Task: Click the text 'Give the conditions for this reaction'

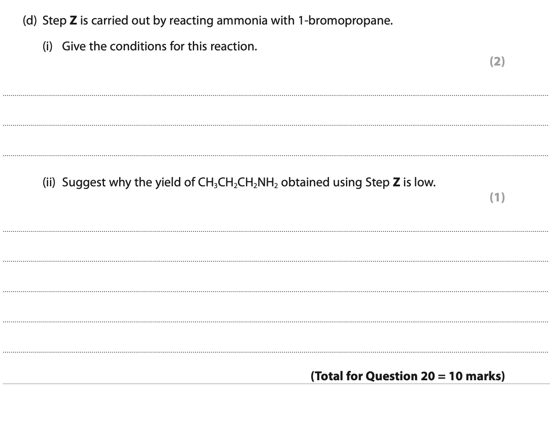Action: (159, 46)
